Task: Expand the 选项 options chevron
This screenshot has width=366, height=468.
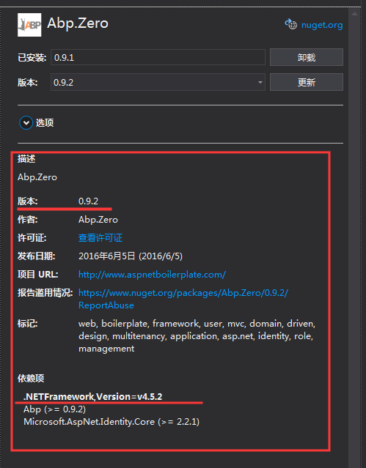Action: click(x=26, y=122)
